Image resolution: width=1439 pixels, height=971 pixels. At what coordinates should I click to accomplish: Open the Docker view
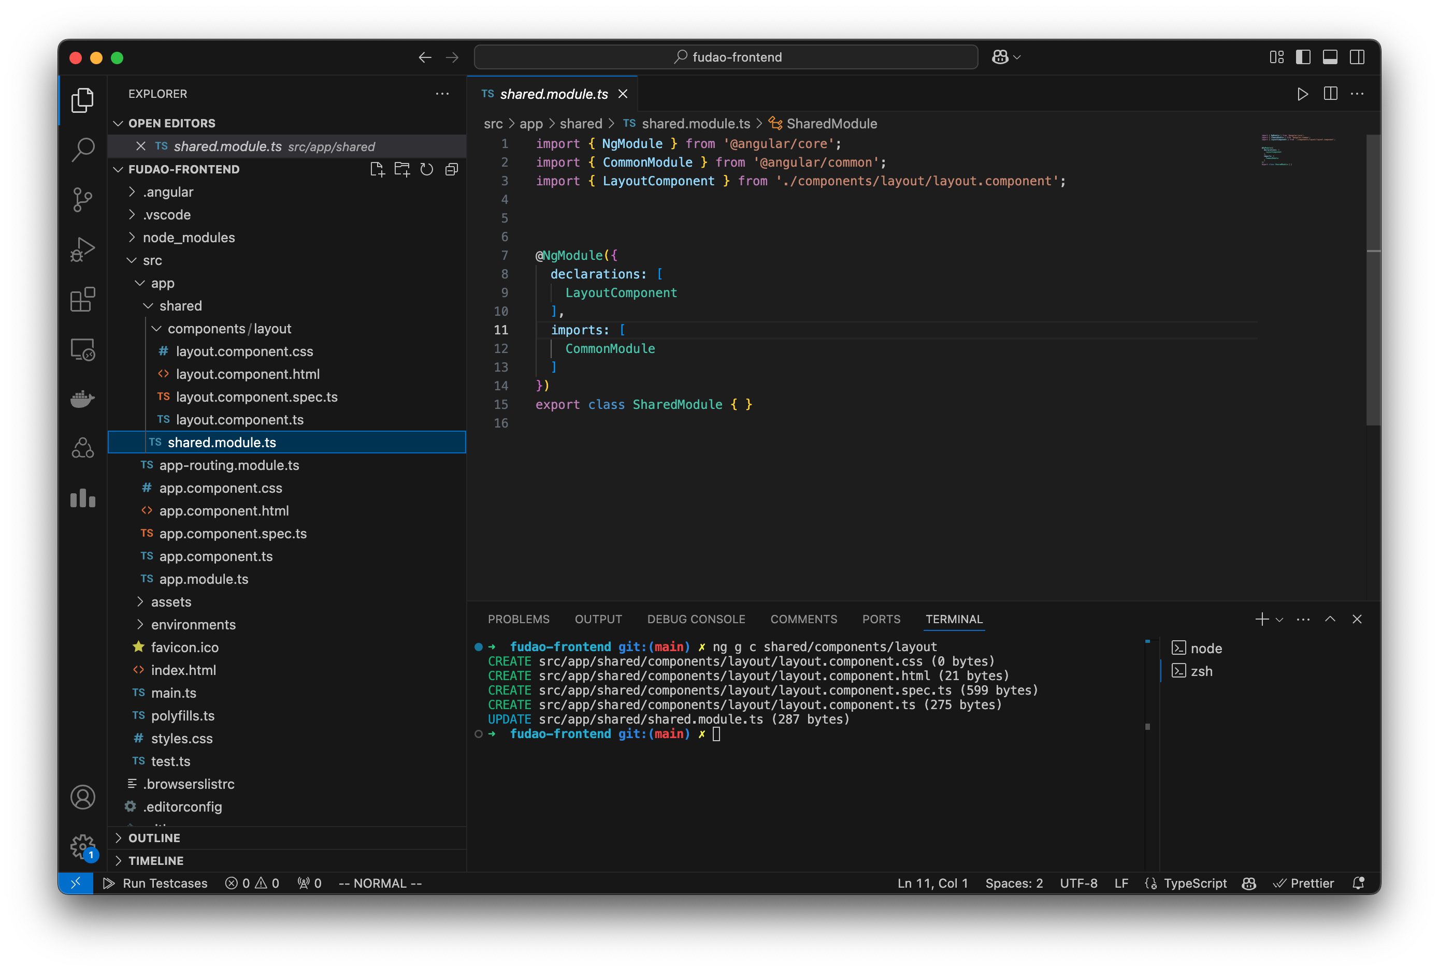click(x=82, y=399)
